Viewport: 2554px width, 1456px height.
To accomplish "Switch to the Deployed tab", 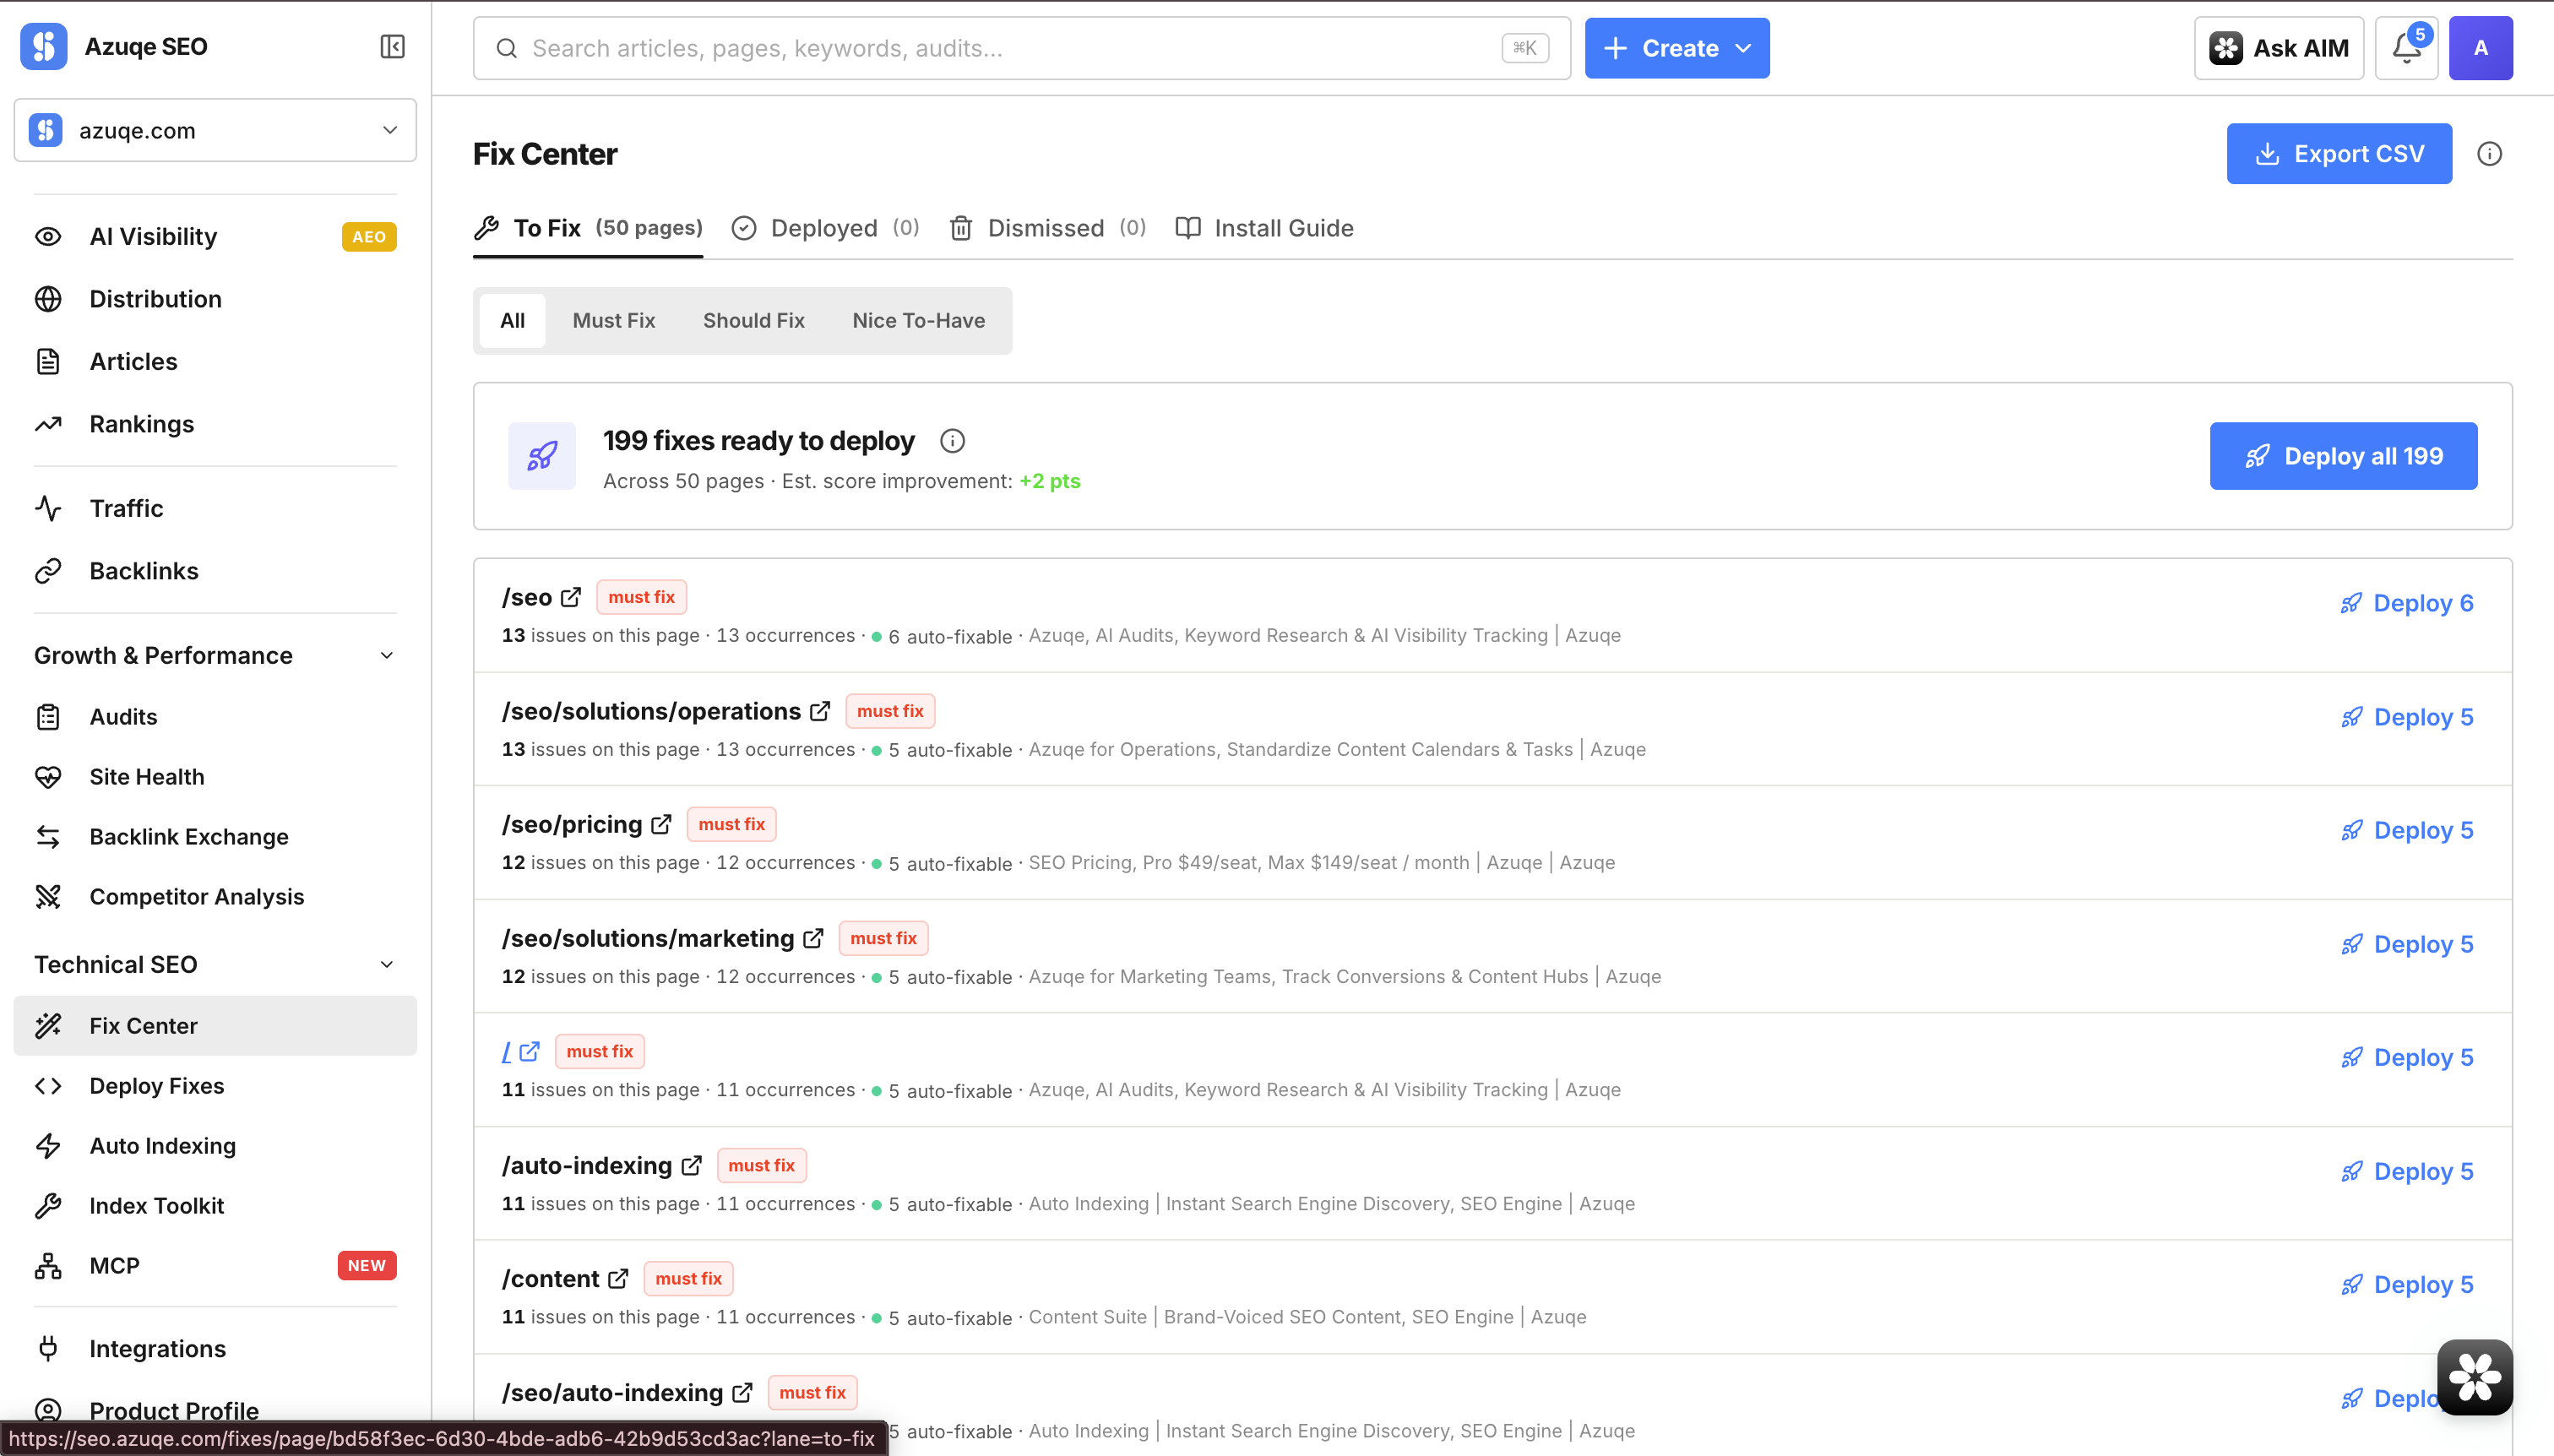I will click(x=825, y=229).
